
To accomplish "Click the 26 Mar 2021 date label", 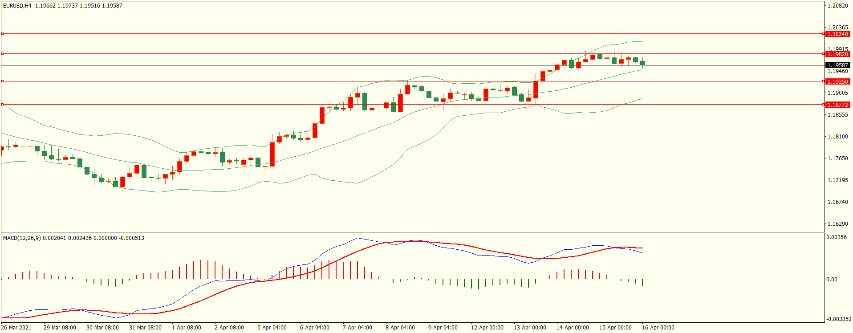I will pyautogui.click(x=16, y=328).
